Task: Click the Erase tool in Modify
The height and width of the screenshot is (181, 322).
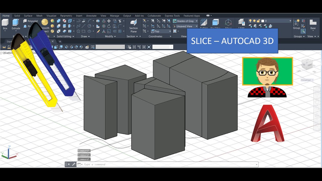Action: 98,31
